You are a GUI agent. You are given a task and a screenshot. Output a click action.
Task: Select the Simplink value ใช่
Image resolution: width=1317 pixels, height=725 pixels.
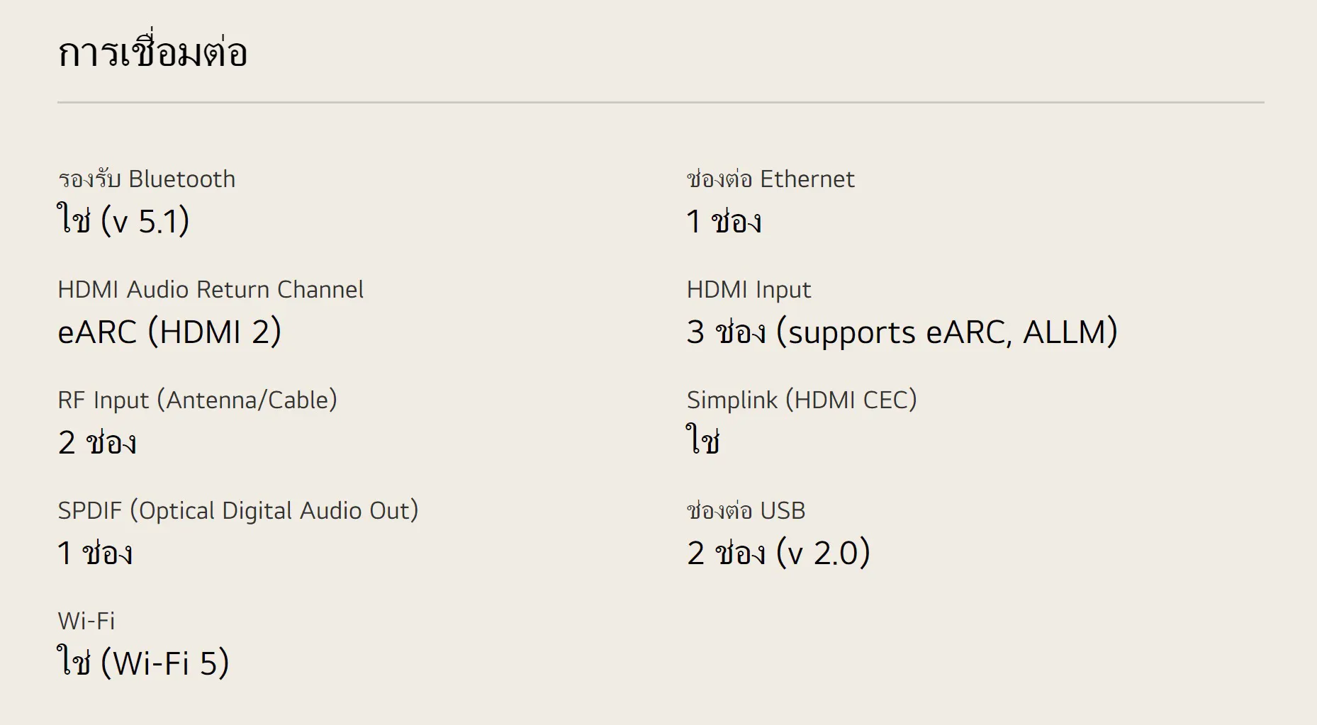[x=703, y=441]
